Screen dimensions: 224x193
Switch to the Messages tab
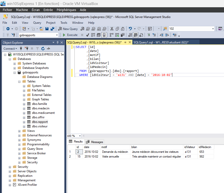click(x=94, y=142)
